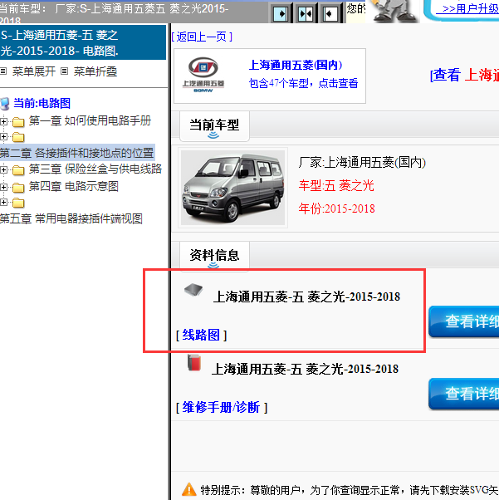Click the gray chip icon beside 线路图 entry
This screenshot has width=499, height=500.
click(193, 290)
